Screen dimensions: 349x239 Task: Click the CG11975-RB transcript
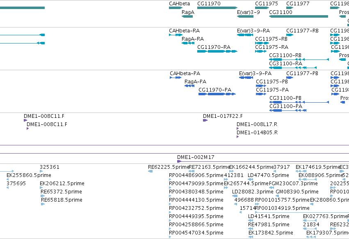(x=262, y=43)
